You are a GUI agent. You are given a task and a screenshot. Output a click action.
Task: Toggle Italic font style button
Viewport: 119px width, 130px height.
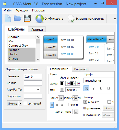[x=94, y=88]
